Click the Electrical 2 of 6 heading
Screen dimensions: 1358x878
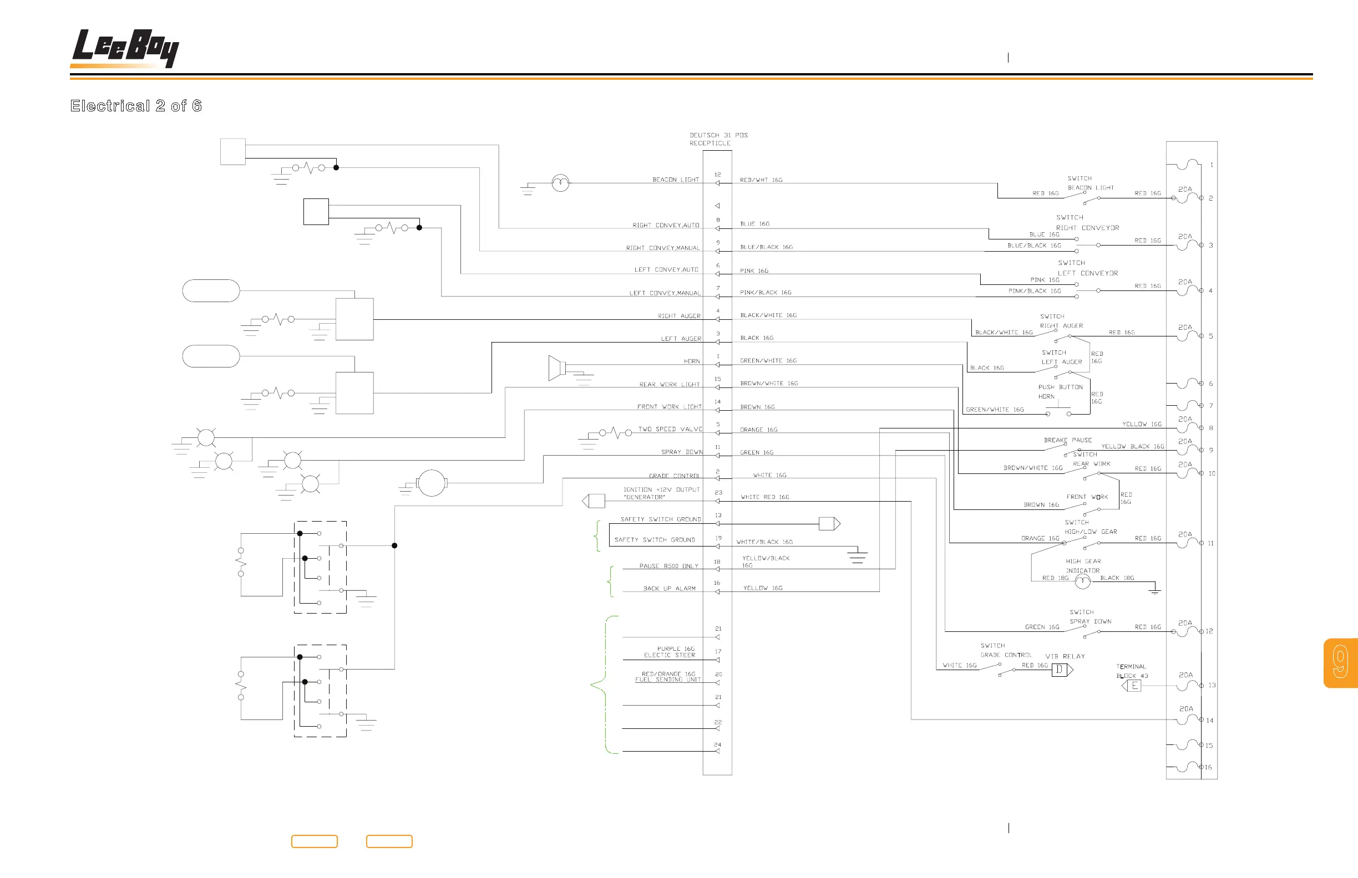pos(136,106)
